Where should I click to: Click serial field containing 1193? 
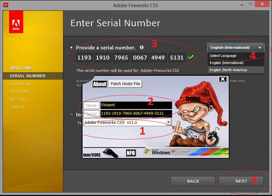[84, 58]
